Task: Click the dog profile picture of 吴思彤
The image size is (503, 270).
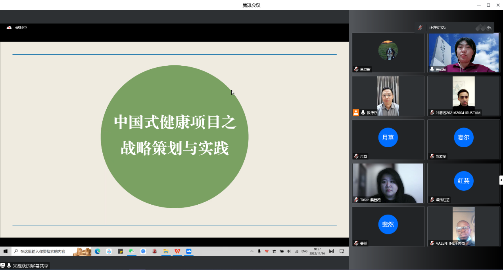Action: (x=388, y=50)
